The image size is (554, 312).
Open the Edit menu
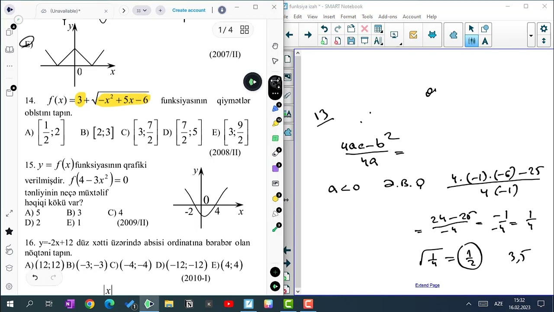[297, 16]
